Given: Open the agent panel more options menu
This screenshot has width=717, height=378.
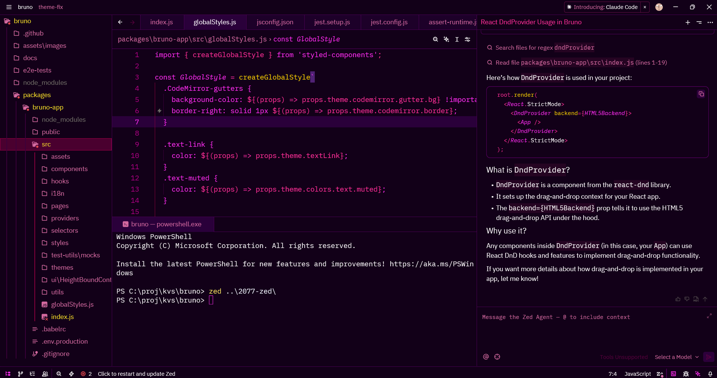Looking at the screenshot, I should click(x=710, y=22).
